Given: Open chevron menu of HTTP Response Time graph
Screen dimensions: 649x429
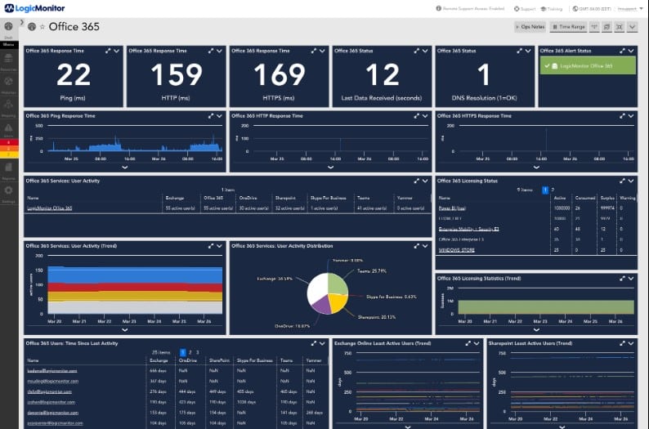Looking at the screenshot, I should [x=425, y=116].
